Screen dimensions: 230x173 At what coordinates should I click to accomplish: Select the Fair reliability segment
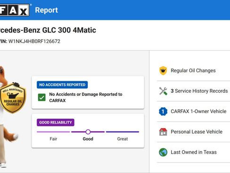[x=53, y=132]
